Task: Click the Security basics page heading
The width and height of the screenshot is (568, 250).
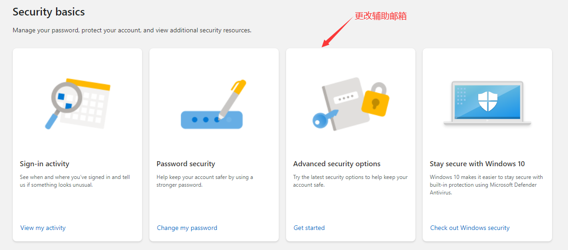Action: (x=49, y=12)
